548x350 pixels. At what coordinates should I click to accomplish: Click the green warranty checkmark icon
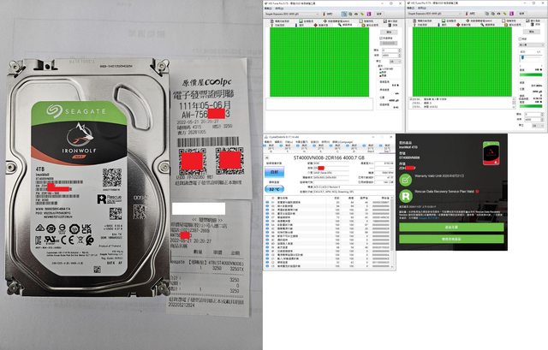[x=405, y=179]
